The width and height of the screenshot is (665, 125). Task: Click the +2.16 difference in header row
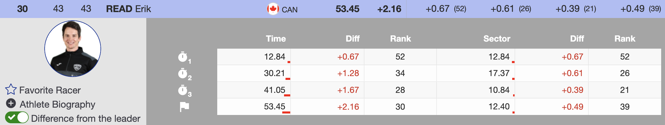point(389,9)
